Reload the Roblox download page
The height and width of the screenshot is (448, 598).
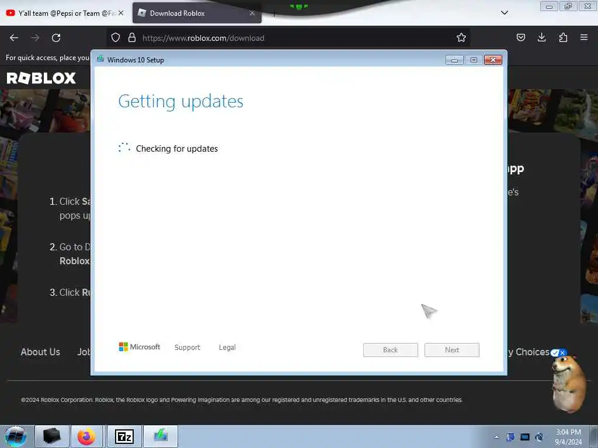(x=56, y=38)
